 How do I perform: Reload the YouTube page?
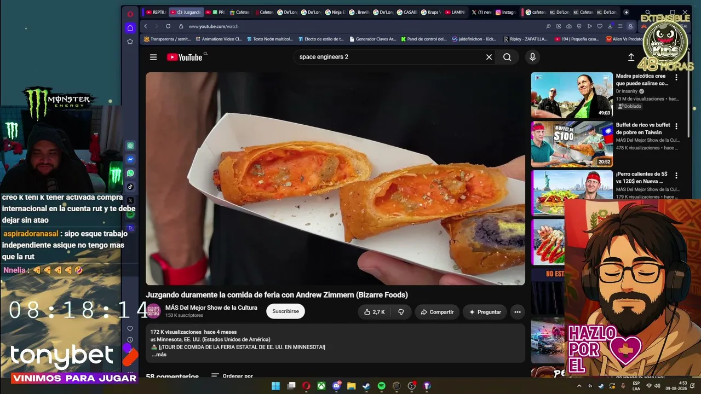click(x=168, y=26)
